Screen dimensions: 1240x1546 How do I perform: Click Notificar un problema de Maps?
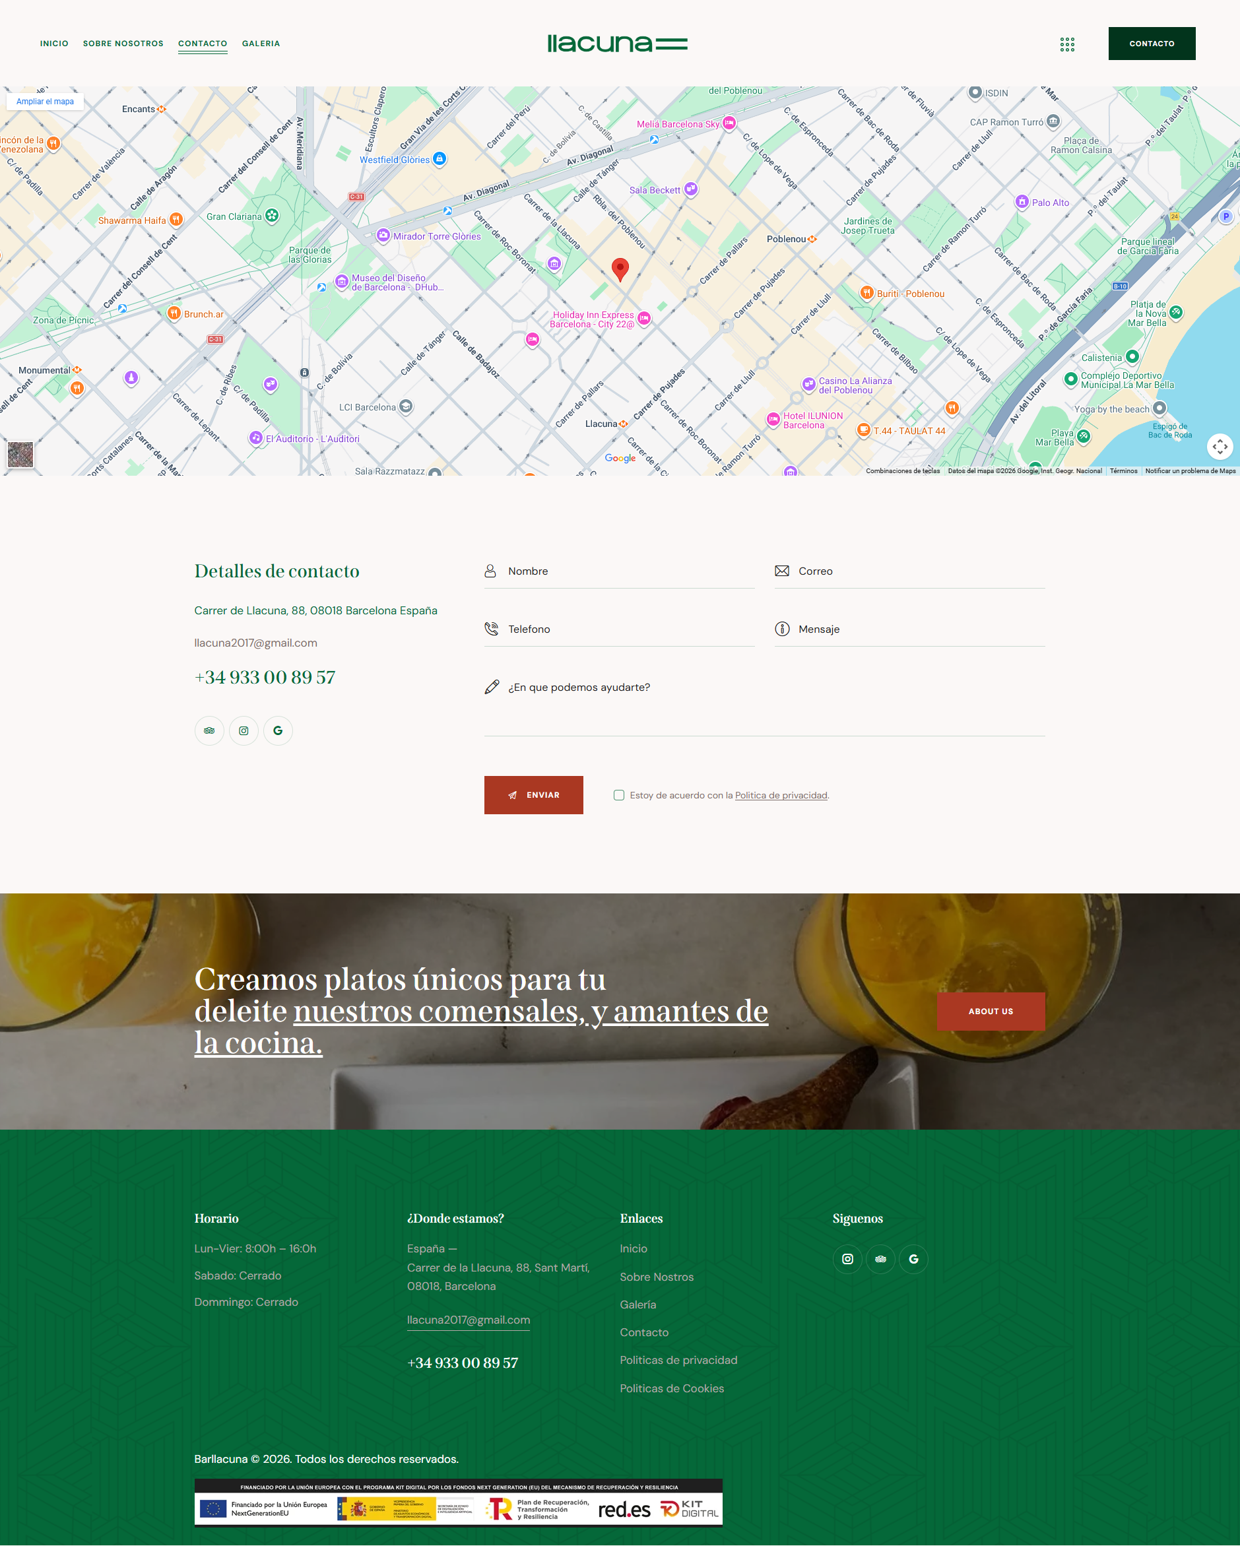tap(1191, 471)
